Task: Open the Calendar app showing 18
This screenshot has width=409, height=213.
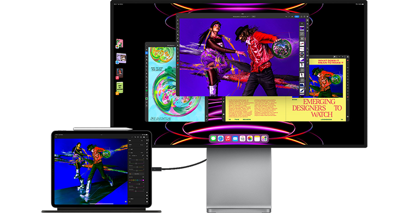Action: tap(243, 139)
